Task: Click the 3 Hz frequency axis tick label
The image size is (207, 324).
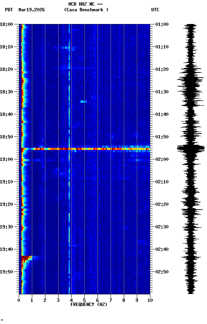Action: 58,300
